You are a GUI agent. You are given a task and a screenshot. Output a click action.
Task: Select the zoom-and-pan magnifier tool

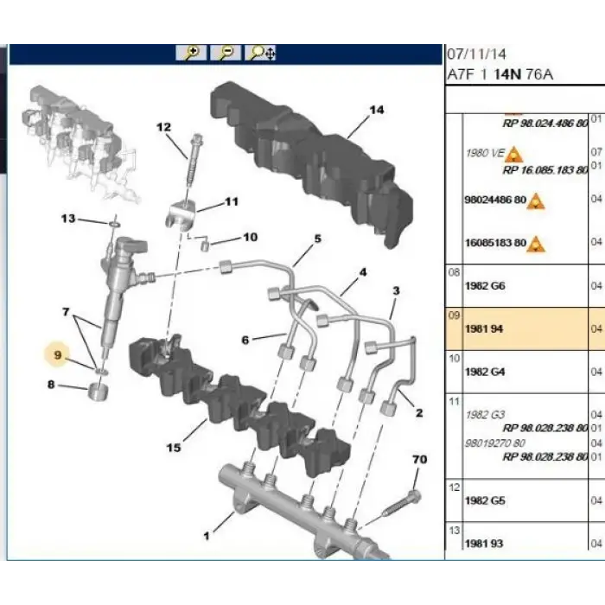click(260, 53)
